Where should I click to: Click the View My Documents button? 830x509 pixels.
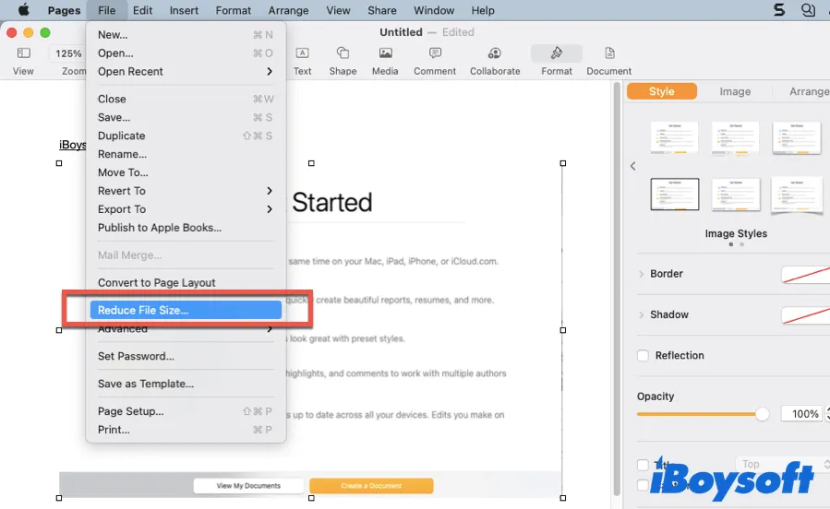(247, 486)
